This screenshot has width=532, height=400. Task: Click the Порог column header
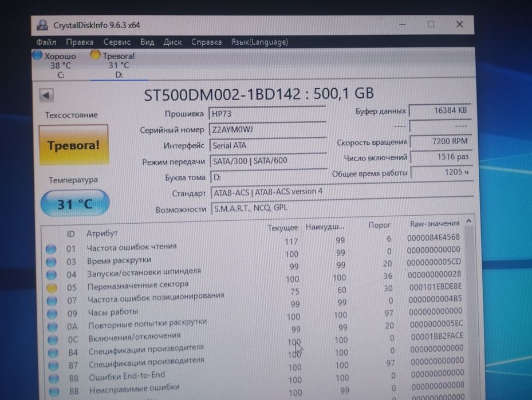click(379, 225)
